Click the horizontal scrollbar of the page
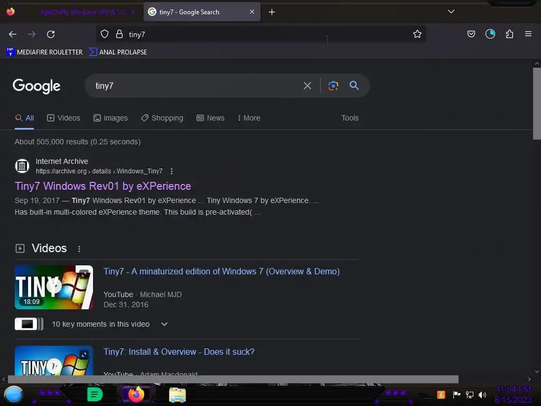The height and width of the screenshot is (406, 541). [233, 379]
